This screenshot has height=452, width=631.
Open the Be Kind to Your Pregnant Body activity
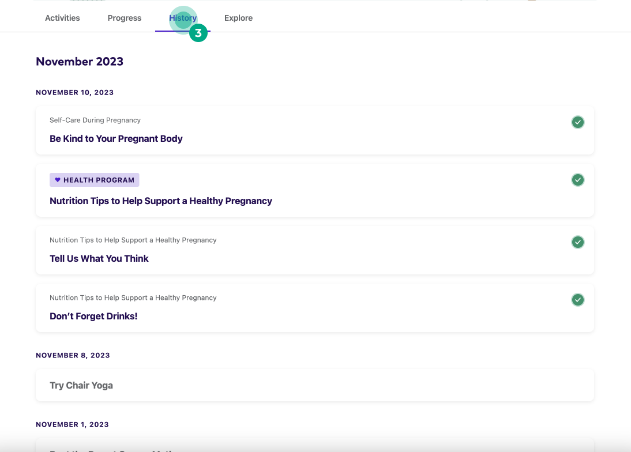click(116, 138)
